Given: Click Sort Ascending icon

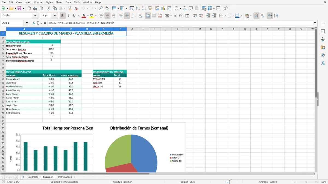Looking at the screenshot, I should point(138,8).
